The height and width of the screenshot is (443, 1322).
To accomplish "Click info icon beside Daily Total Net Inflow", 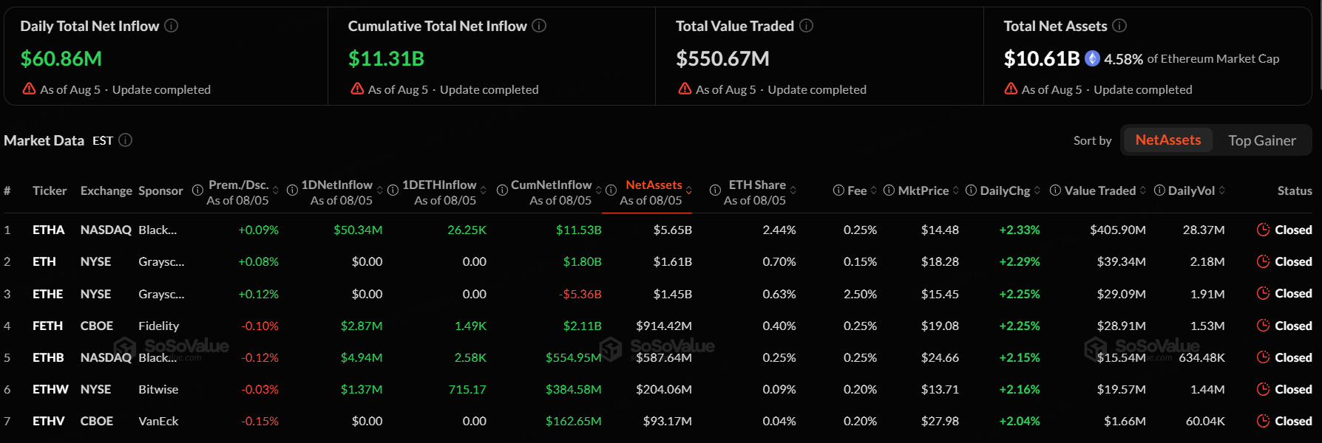I will tap(171, 26).
